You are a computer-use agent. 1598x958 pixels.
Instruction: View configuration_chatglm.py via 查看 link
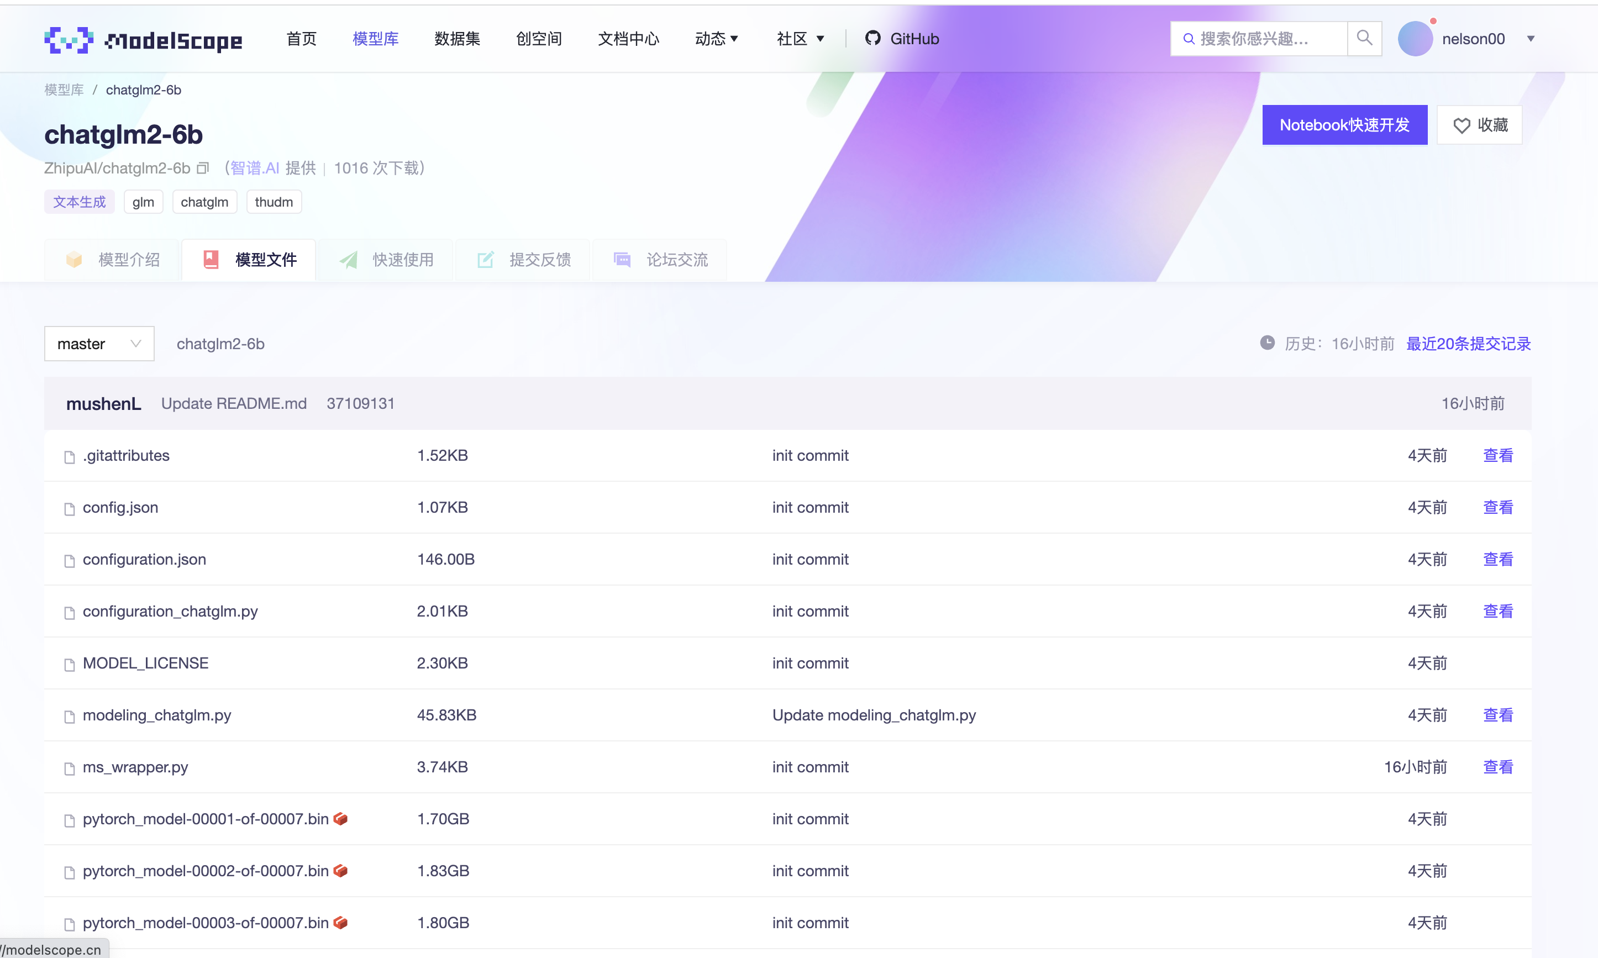[1498, 612]
